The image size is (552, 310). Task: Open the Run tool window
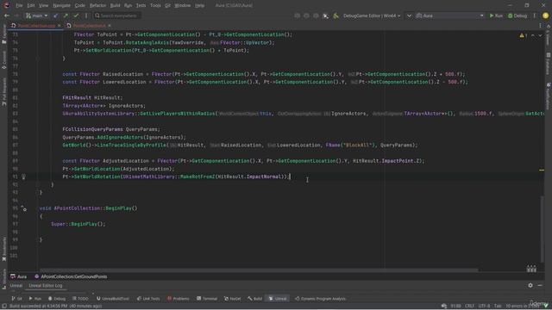(x=35, y=299)
